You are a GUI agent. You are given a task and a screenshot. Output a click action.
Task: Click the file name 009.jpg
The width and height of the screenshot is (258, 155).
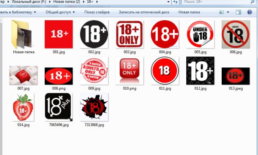94,88
